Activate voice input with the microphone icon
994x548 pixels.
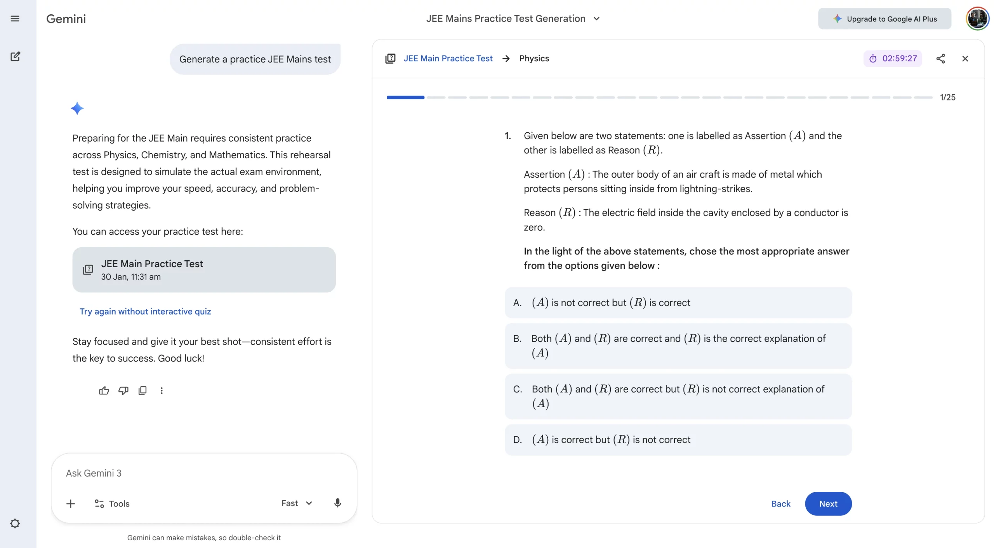pyautogui.click(x=337, y=503)
